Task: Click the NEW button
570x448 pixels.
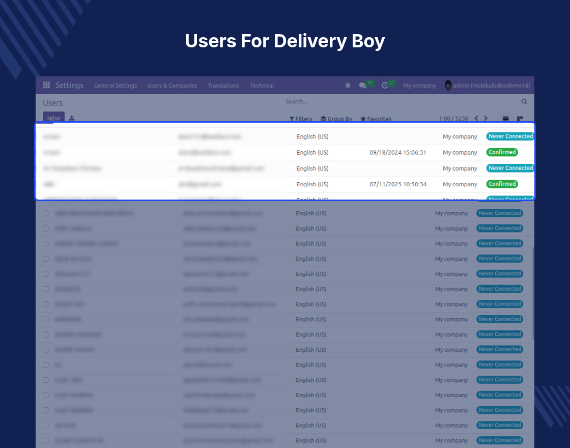Action: 53,118
